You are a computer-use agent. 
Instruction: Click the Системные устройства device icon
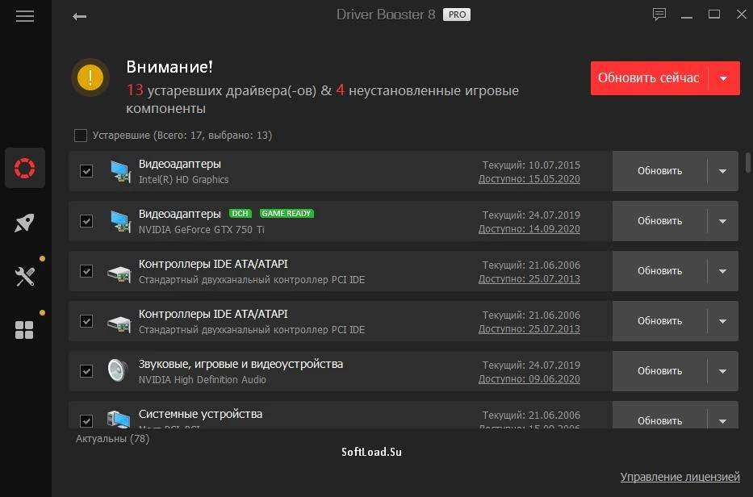tap(118, 419)
